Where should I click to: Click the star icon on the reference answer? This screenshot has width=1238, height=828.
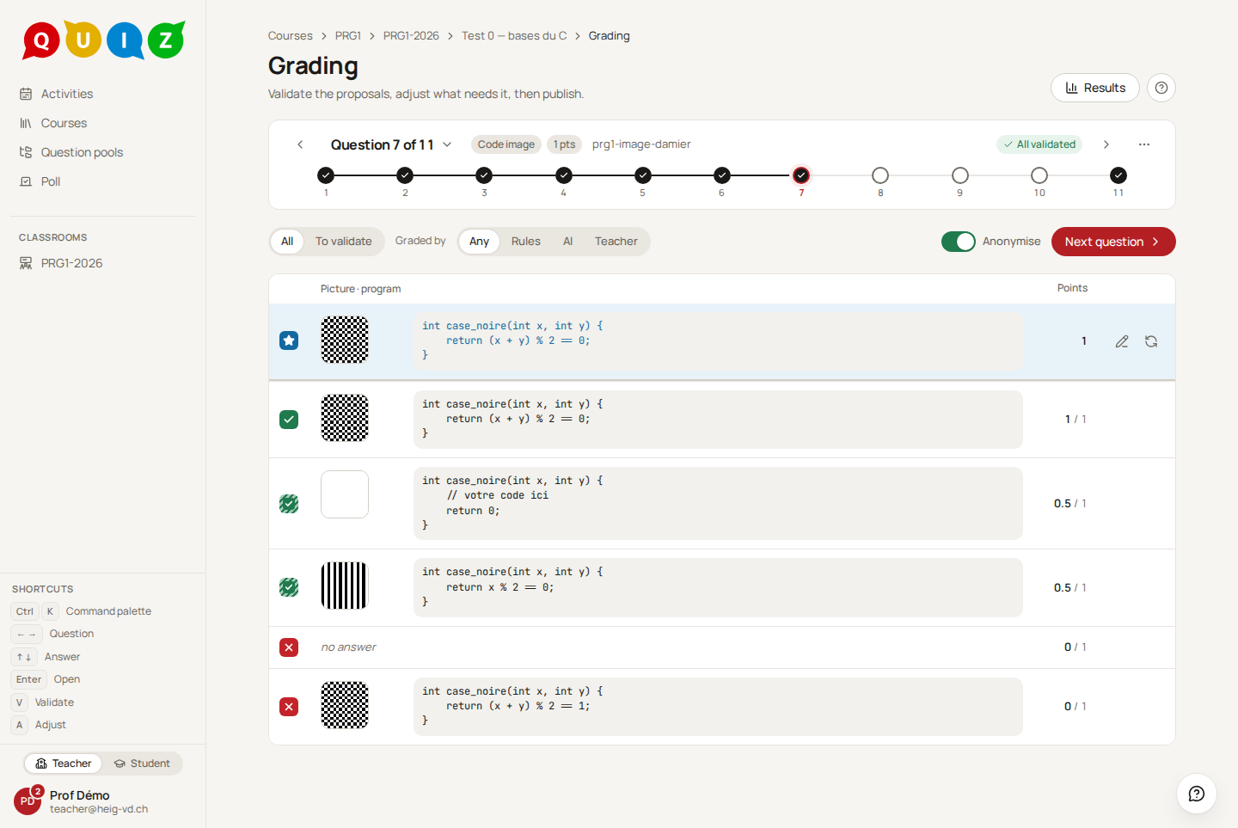[289, 341]
